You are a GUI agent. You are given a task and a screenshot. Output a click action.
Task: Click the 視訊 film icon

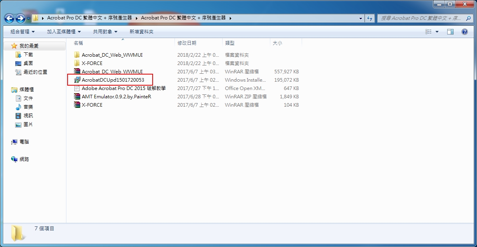pyautogui.click(x=18, y=116)
